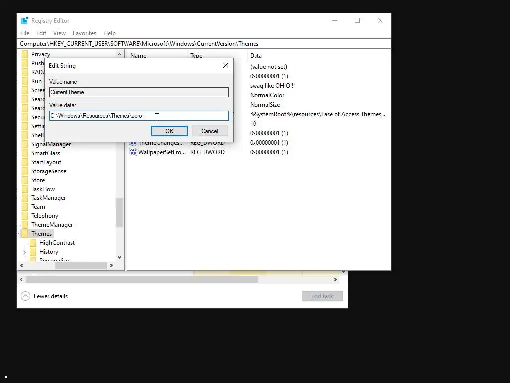510x383 pixels.
Task: Minimize the Registry Editor window
Action: pos(335,20)
